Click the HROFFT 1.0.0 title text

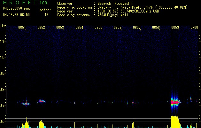click(x=25, y=3)
